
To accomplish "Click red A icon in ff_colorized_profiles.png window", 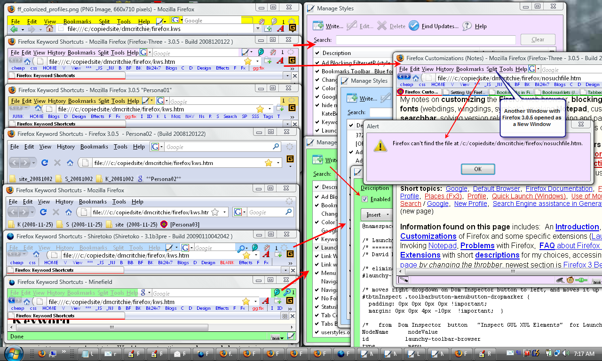I will (x=280, y=28).
